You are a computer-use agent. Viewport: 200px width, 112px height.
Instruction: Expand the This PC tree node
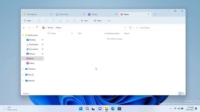(23, 75)
